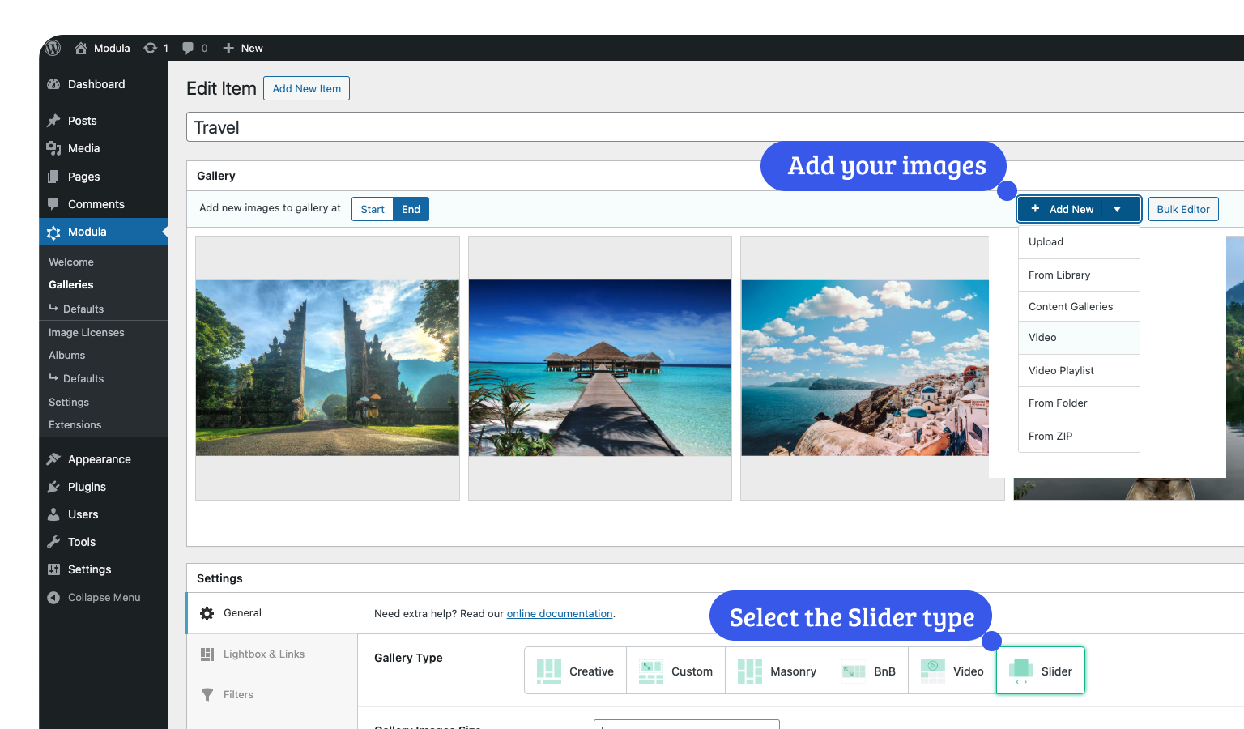Set new images position to Start
Image resolution: width=1244 pixels, height=729 pixels.
[373, 209]
